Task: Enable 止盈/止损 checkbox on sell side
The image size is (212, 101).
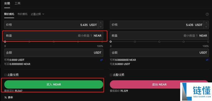Action: [111, 75]
